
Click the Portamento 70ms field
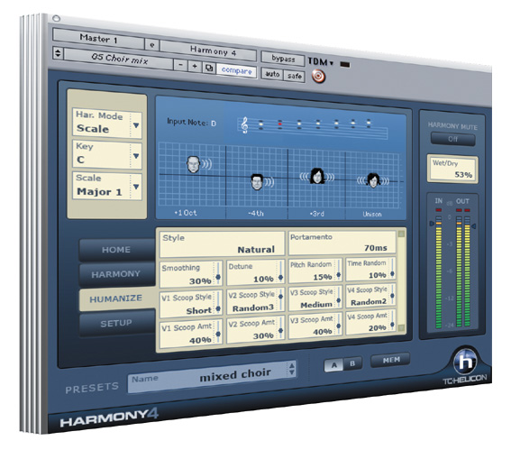coord(342,243)
